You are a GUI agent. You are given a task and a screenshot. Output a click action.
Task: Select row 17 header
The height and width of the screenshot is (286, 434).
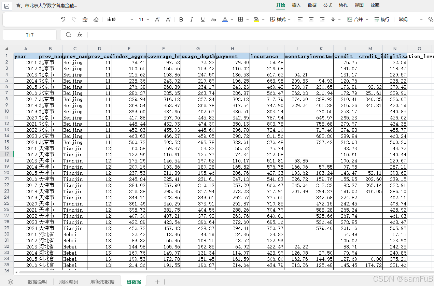coord(6,154)
